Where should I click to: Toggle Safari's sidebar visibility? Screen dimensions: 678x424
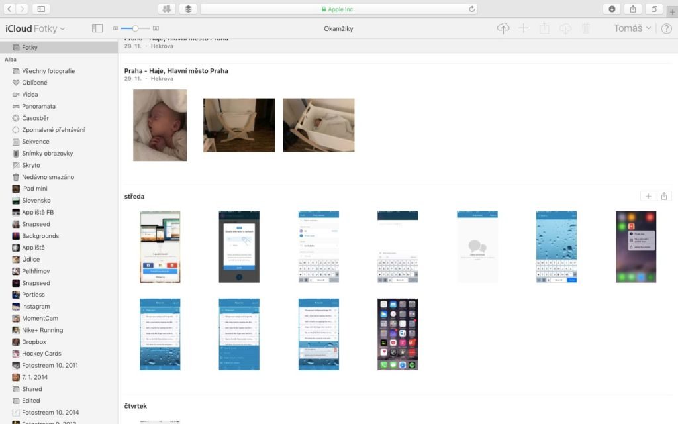41,9
